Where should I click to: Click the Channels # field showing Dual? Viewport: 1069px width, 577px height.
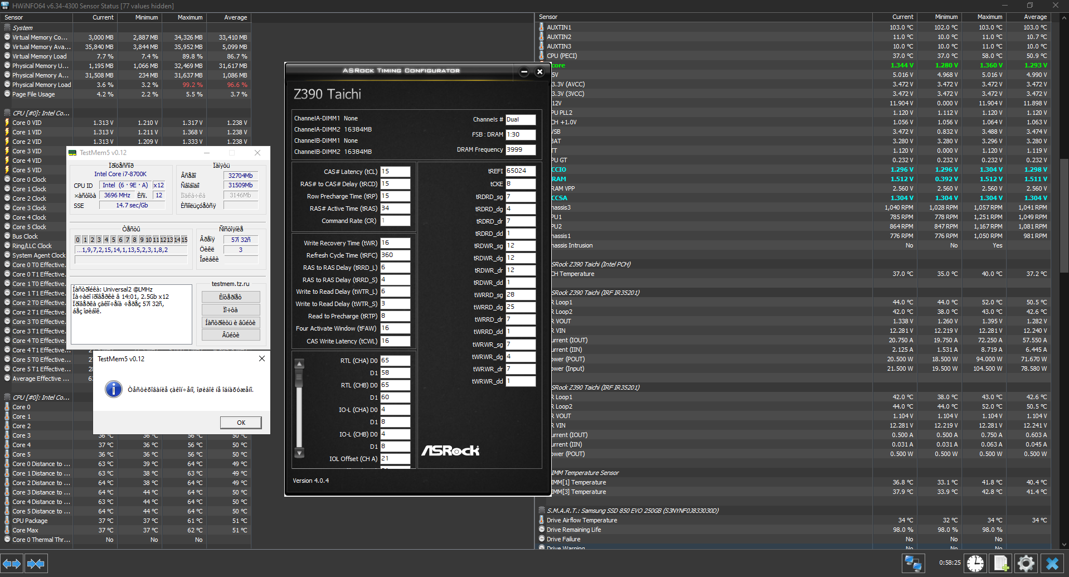click(x=521, y=119)
